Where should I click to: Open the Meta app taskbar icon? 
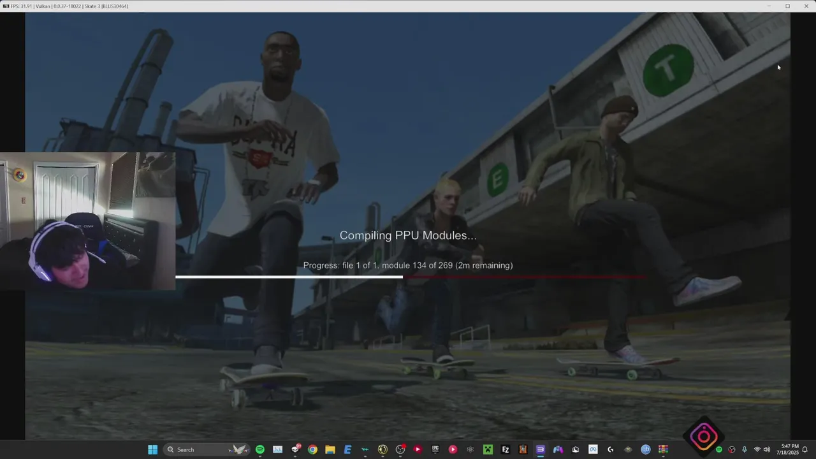pyautogui.click(x=593, y=449)
